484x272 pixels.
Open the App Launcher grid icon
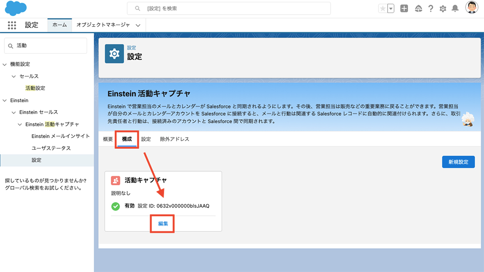click(x=12, y=25)
